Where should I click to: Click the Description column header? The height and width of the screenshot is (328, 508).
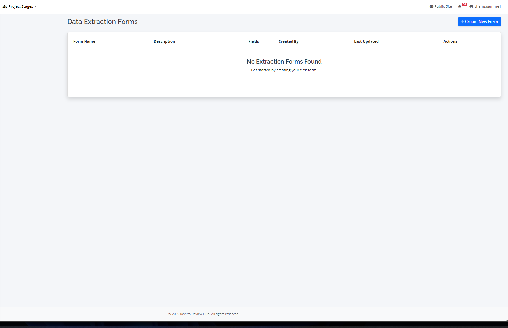[164, 41]
